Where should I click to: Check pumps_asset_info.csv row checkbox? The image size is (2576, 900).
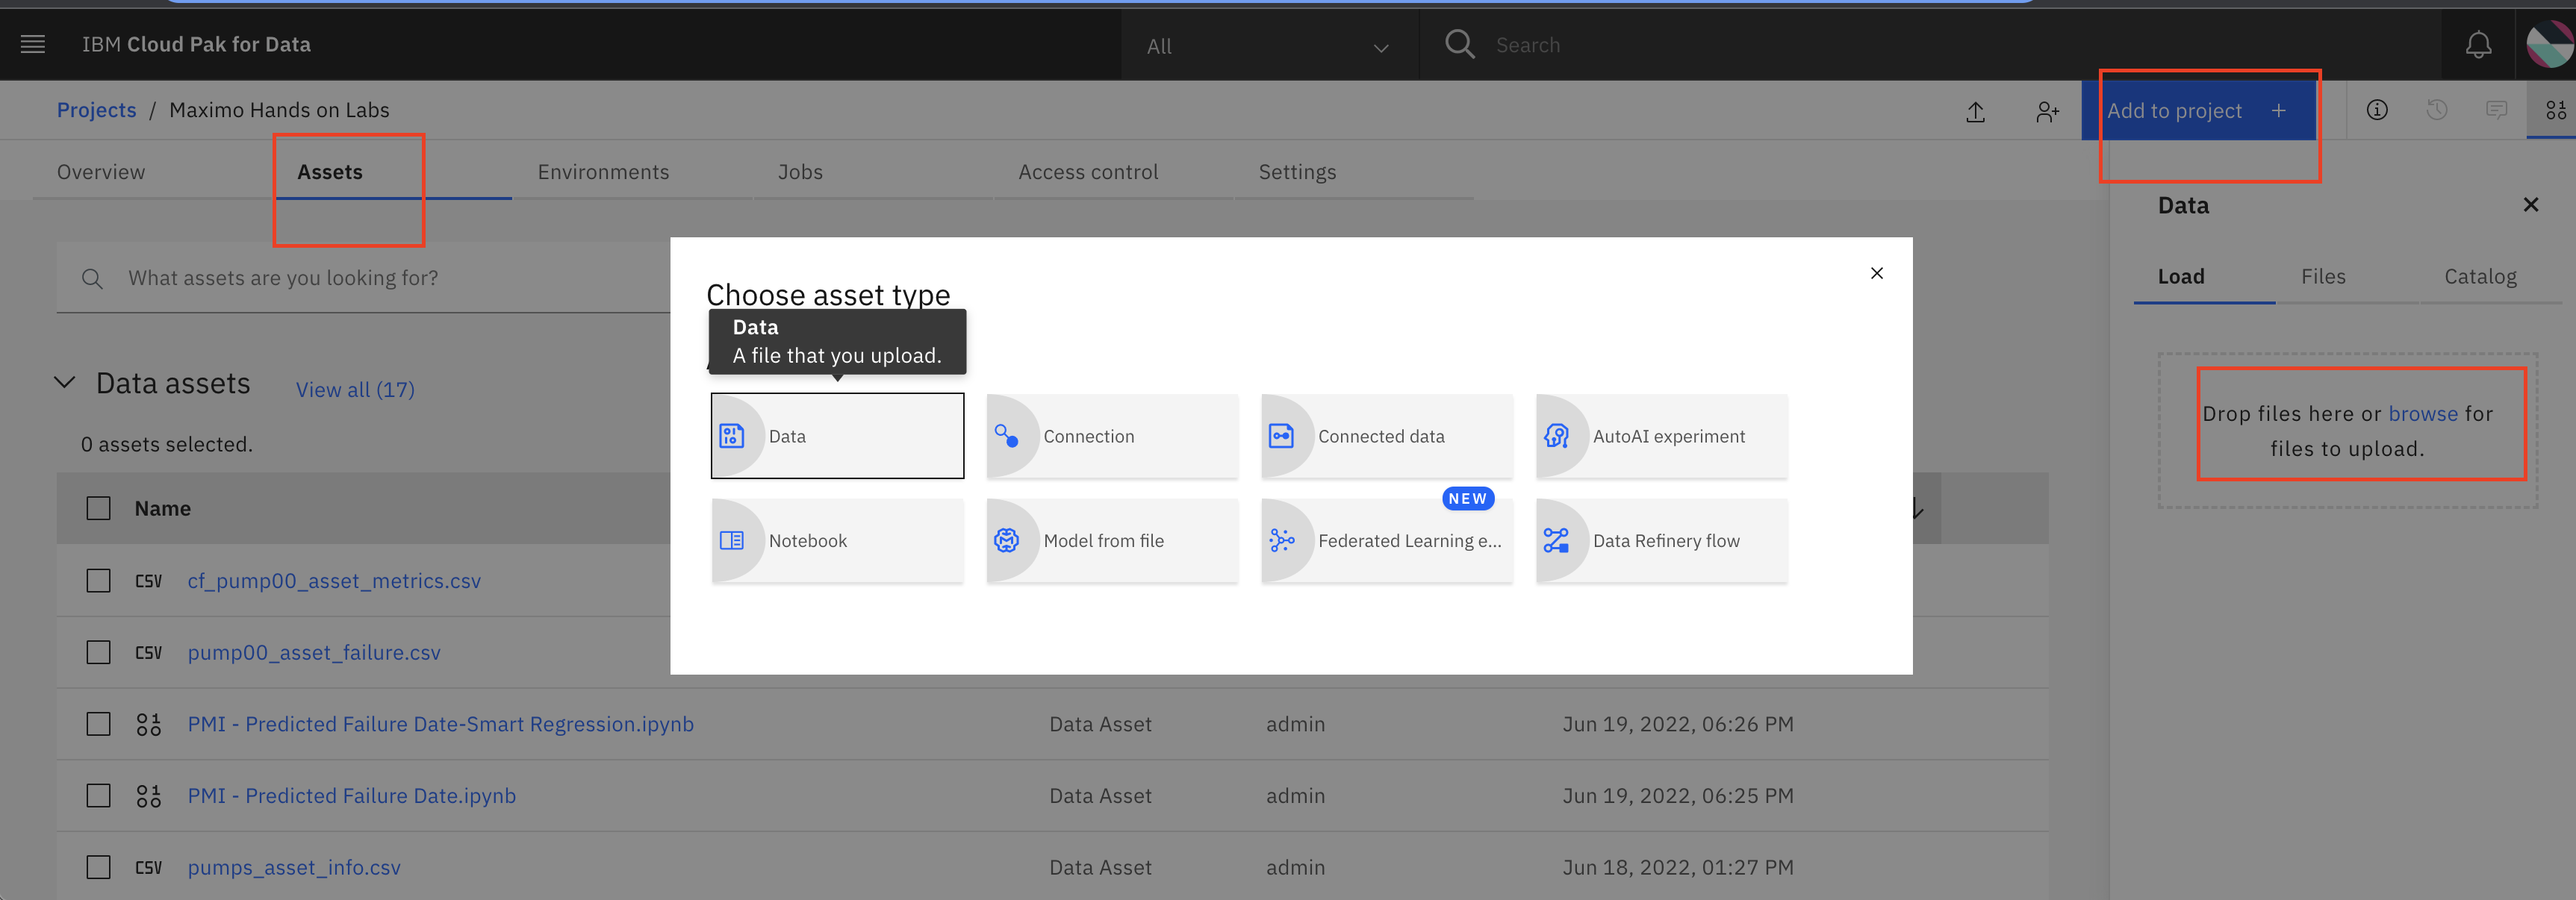click(x=98, y=867)
